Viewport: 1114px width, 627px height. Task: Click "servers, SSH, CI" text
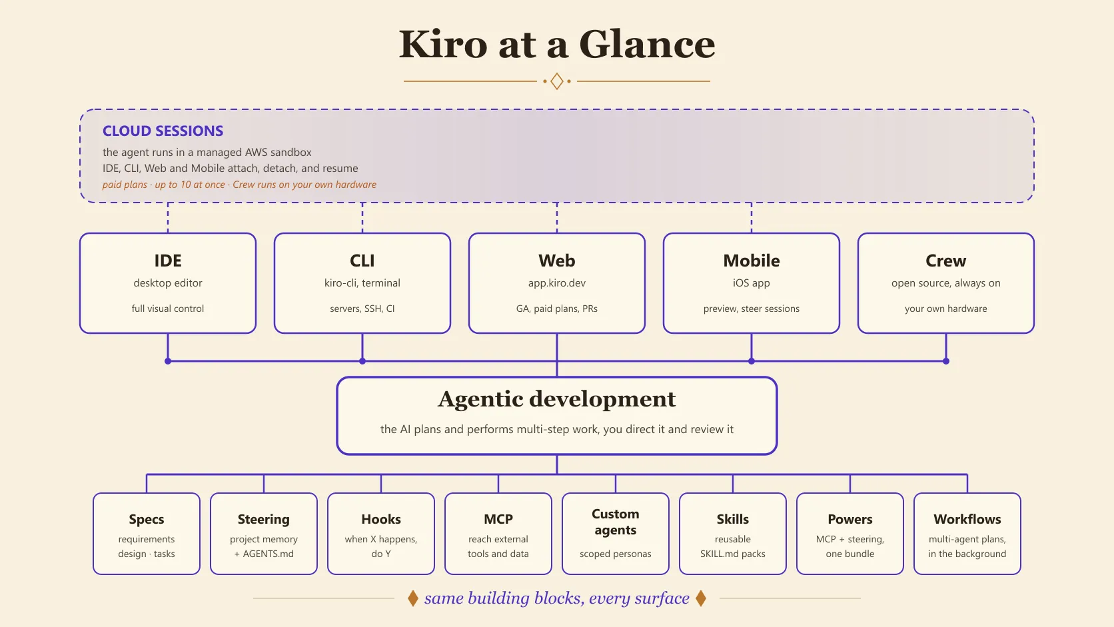tap(362, 309)
